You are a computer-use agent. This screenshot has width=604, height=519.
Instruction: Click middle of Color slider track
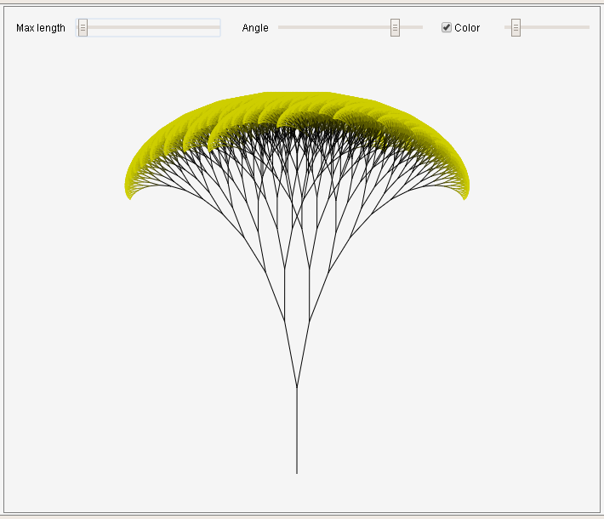(547, 28)
